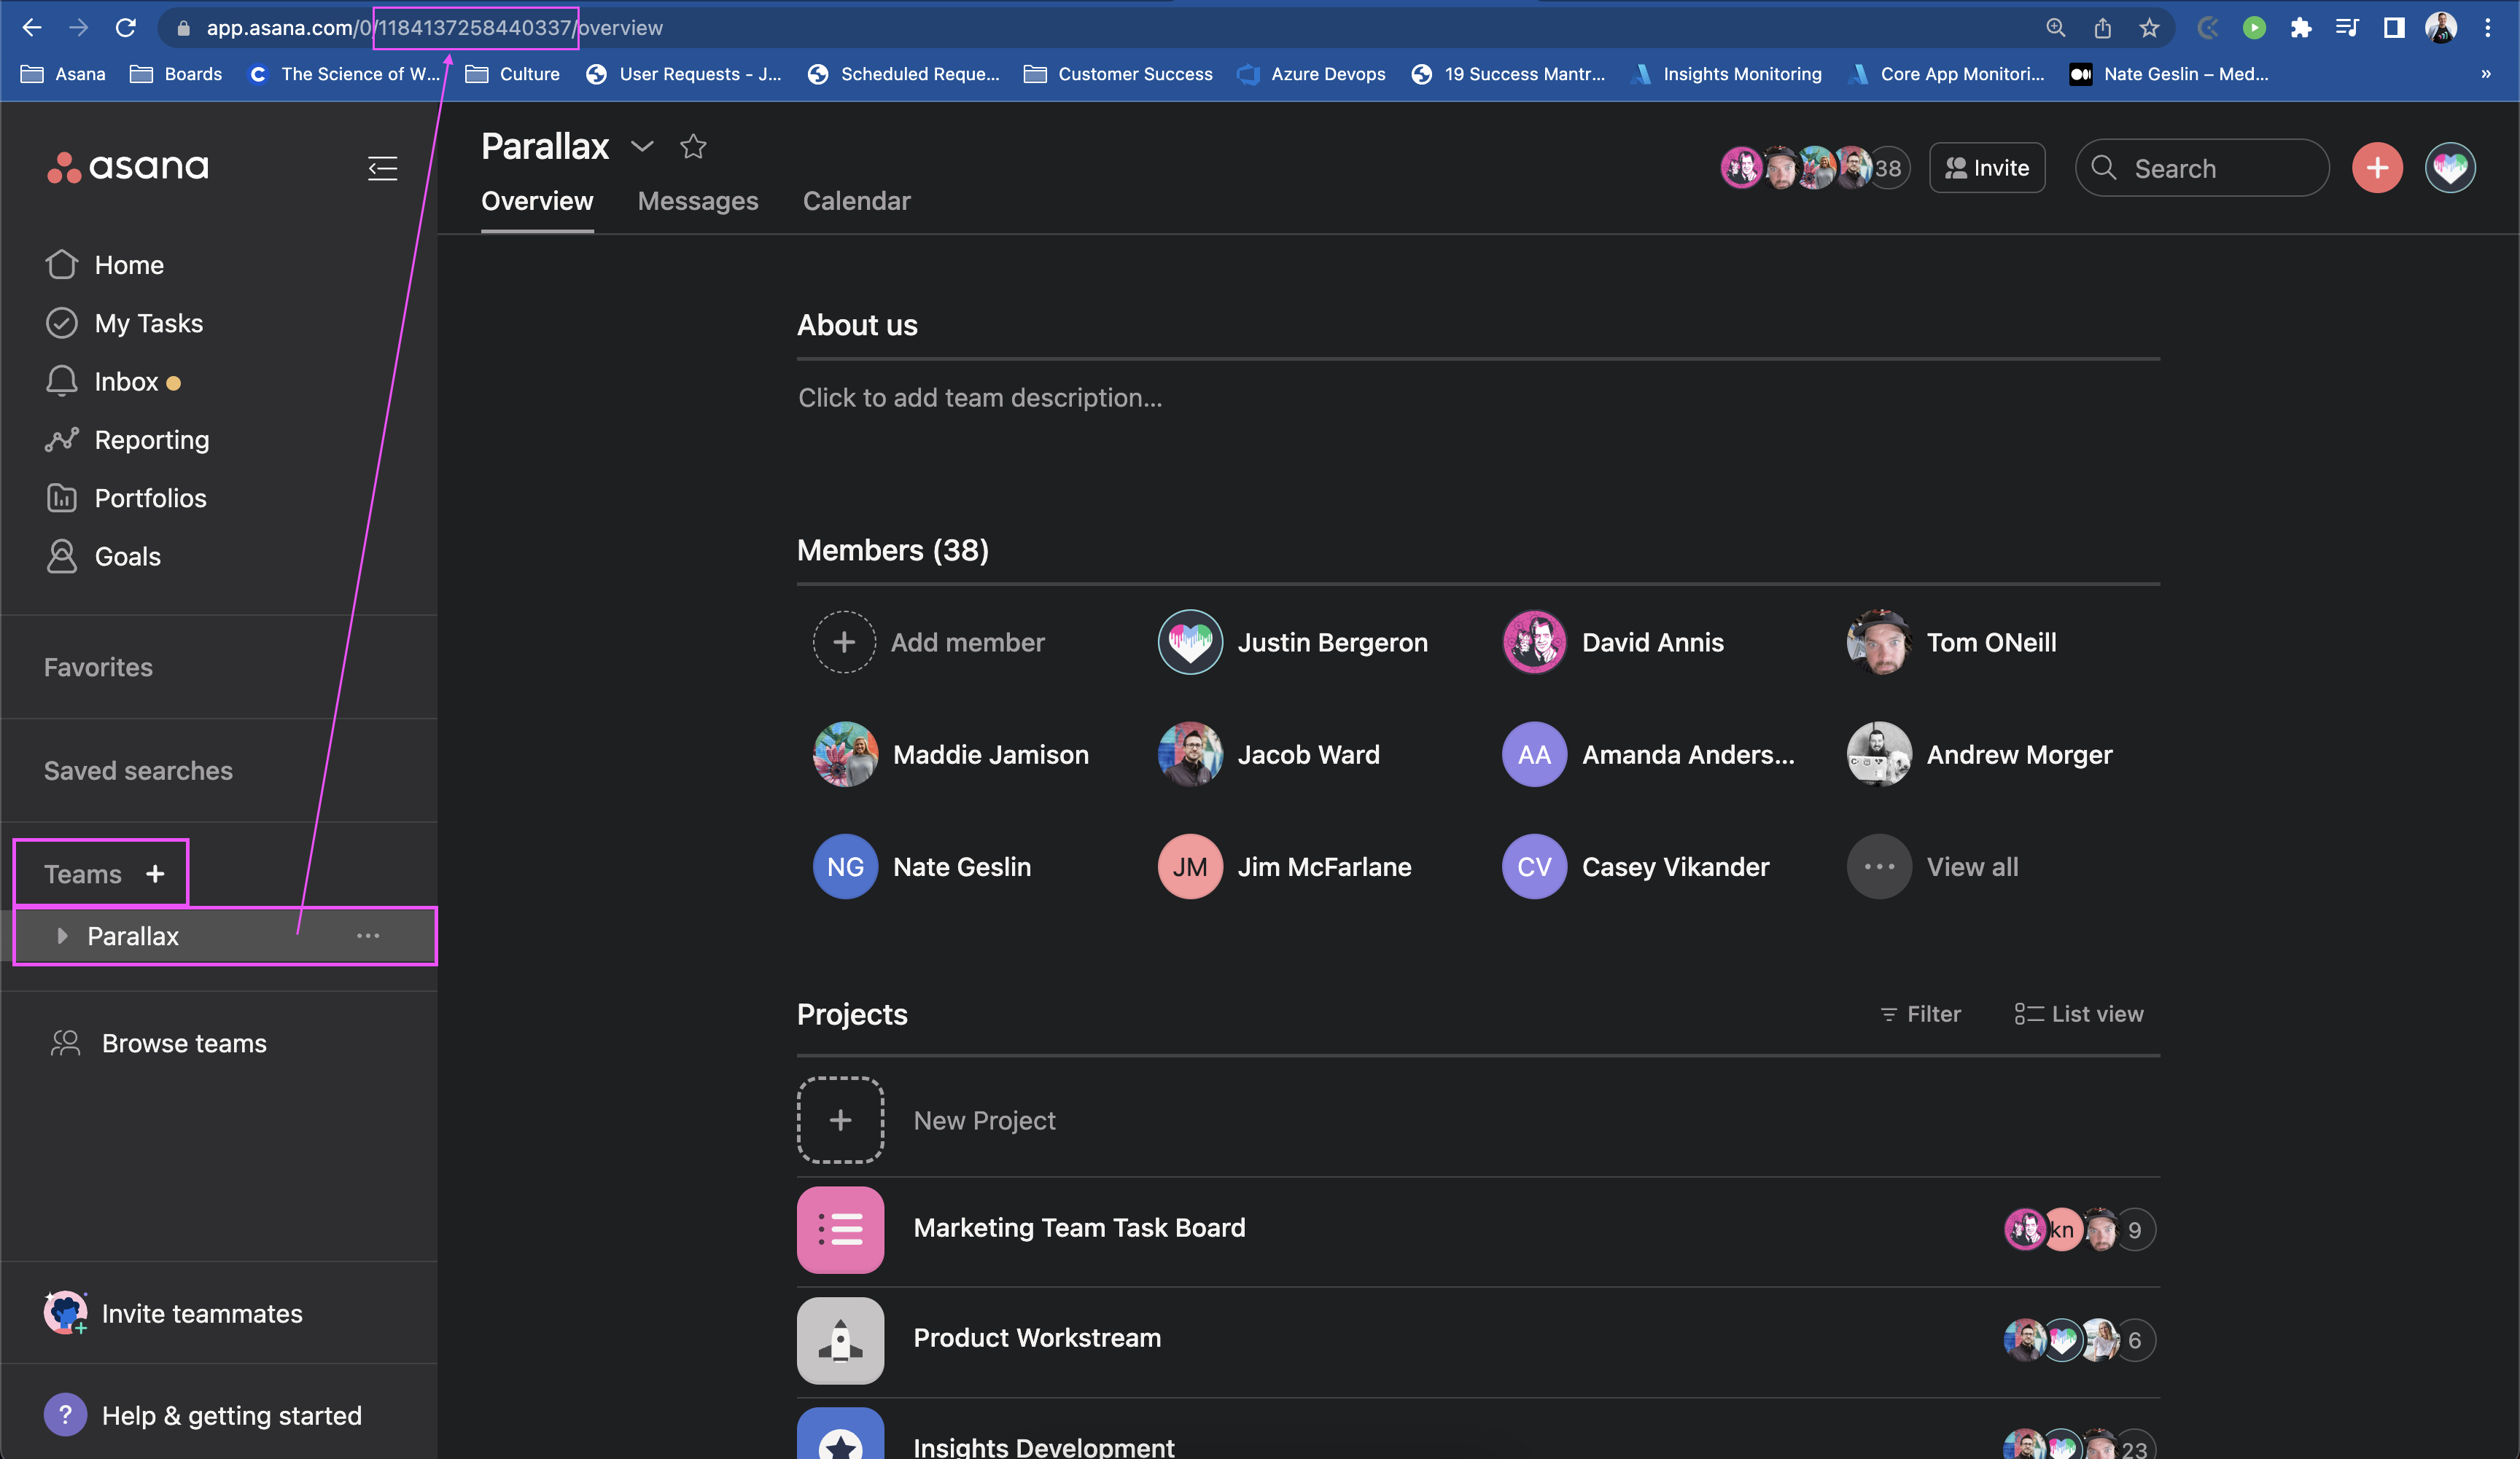Open Inbox notifications
2520x1459 pixels.
click(x=112, y=382)
